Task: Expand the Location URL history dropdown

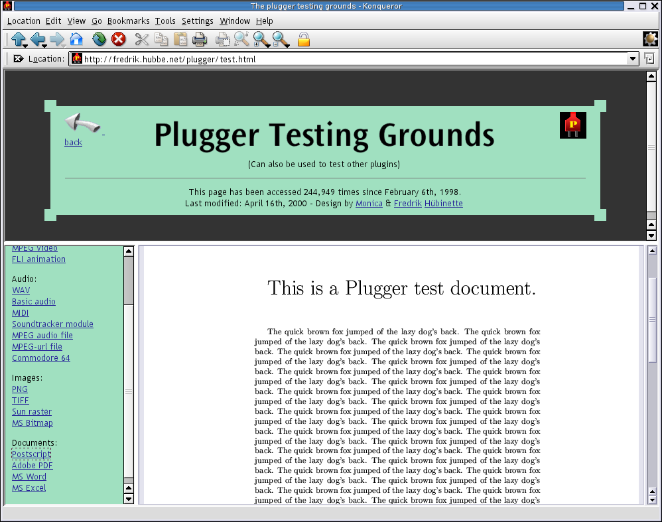Action: coord(633,59)
